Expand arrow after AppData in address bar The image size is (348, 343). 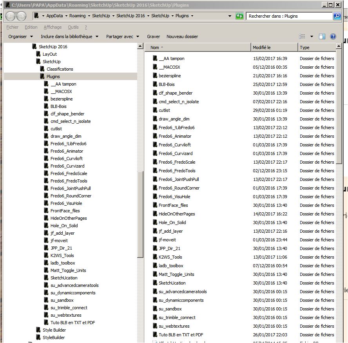66,16
